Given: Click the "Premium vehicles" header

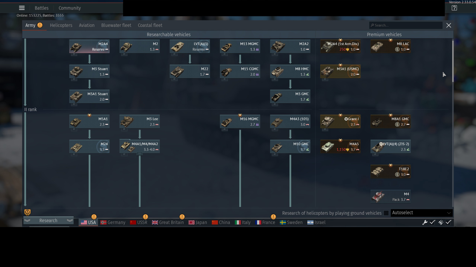Looking at the screenshot, I should point(384,35).
